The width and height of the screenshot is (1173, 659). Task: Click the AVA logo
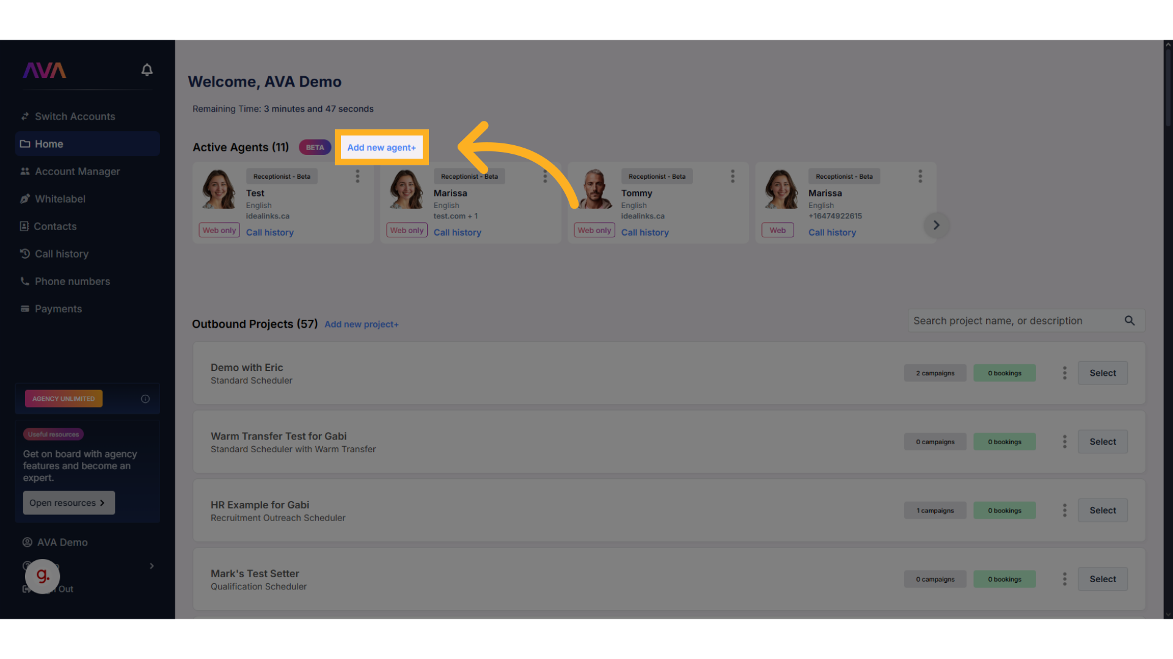coord(45,71)
